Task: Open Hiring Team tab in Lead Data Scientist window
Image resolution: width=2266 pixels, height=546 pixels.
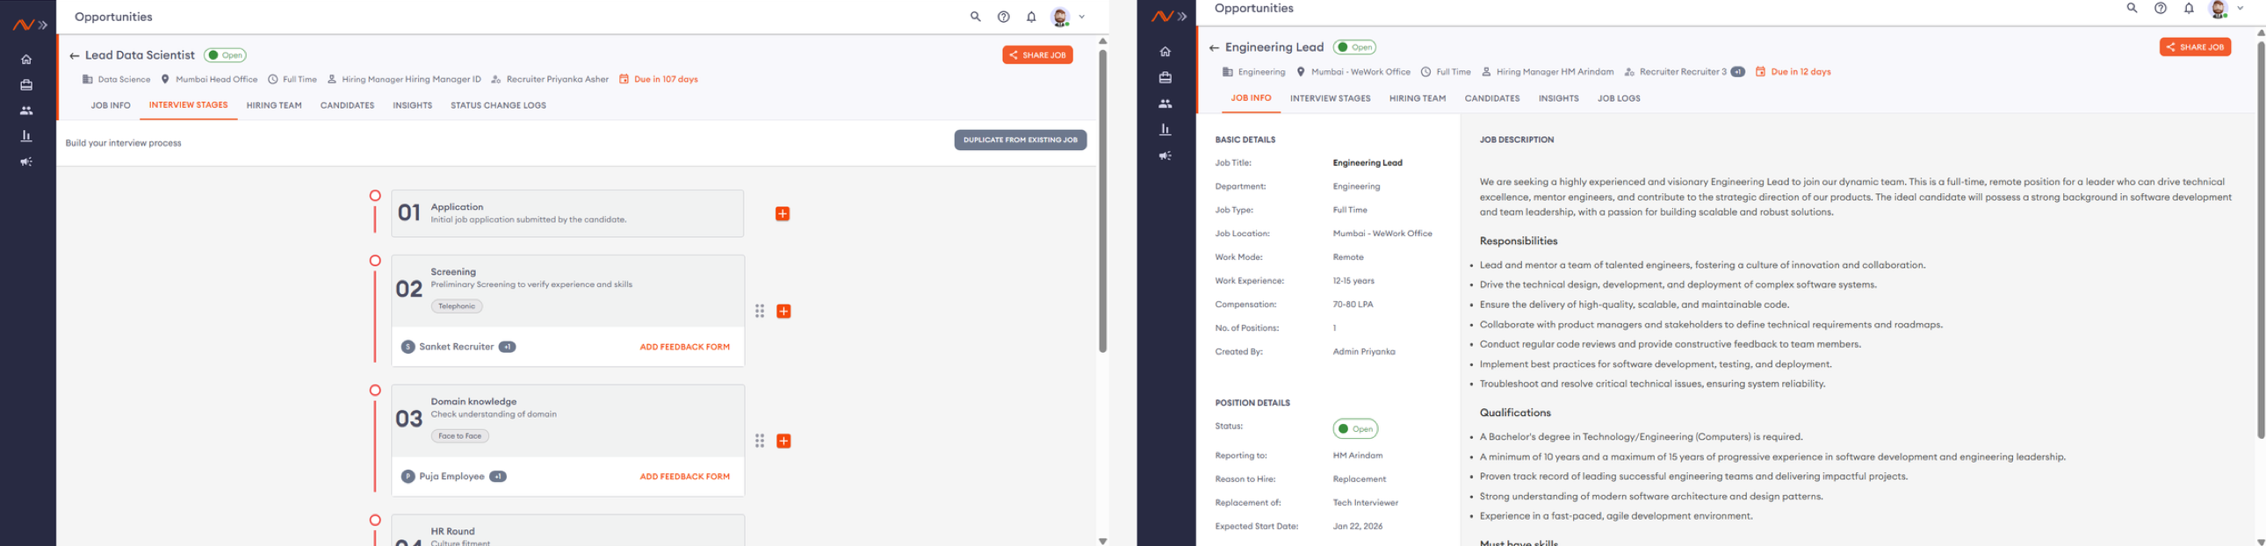Action: click(x=273, y=105)
